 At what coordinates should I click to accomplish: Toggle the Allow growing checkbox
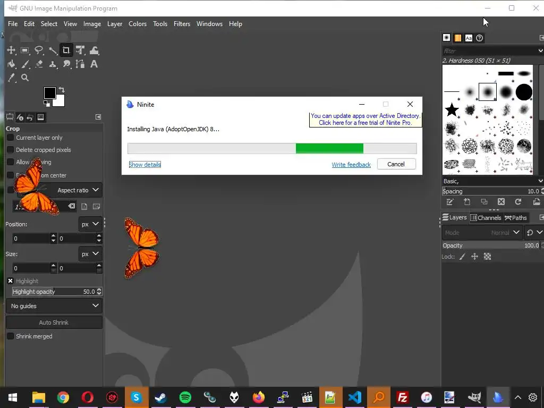point(11,162)
